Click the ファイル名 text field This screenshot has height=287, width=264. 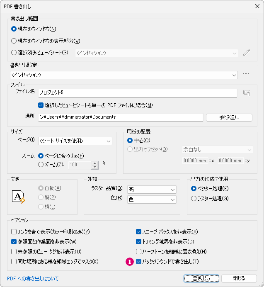(137, 92)
